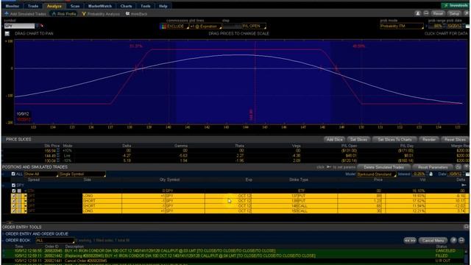Image resolution: width=471 pixels, height=265 pixels.
Task: Click the print icon in top toolbar
Action: pos(426,13)
